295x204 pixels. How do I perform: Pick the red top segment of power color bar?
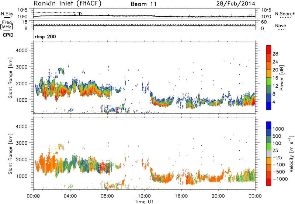coord(269,49)
